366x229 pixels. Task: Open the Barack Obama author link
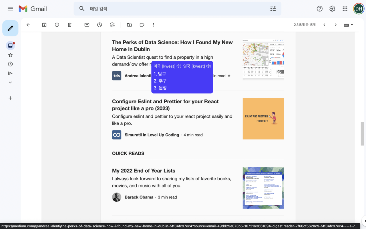(139, 197)
